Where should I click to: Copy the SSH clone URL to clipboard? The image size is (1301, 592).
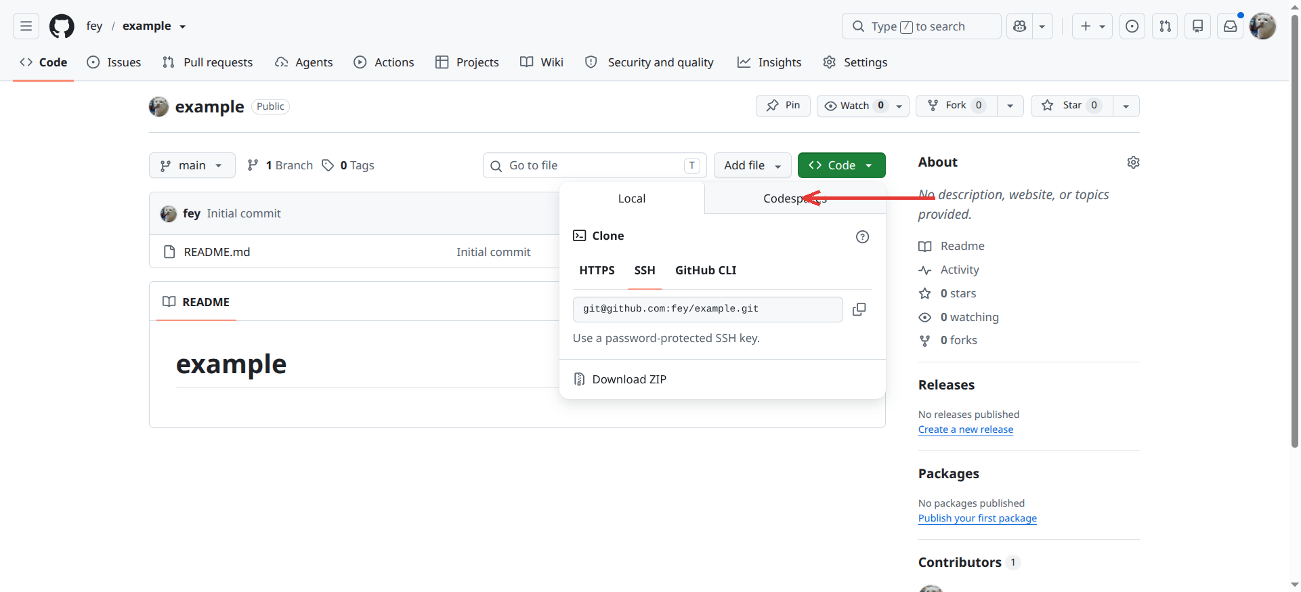[x=859, y=310]
